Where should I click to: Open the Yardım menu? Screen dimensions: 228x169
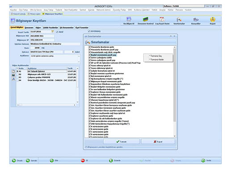188,10
